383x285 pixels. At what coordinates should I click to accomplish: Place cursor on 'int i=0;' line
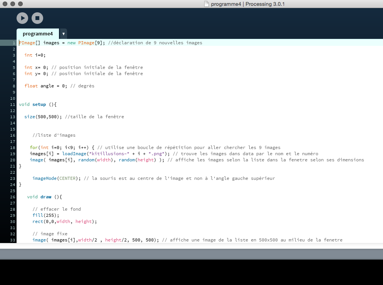coord(35,55)
